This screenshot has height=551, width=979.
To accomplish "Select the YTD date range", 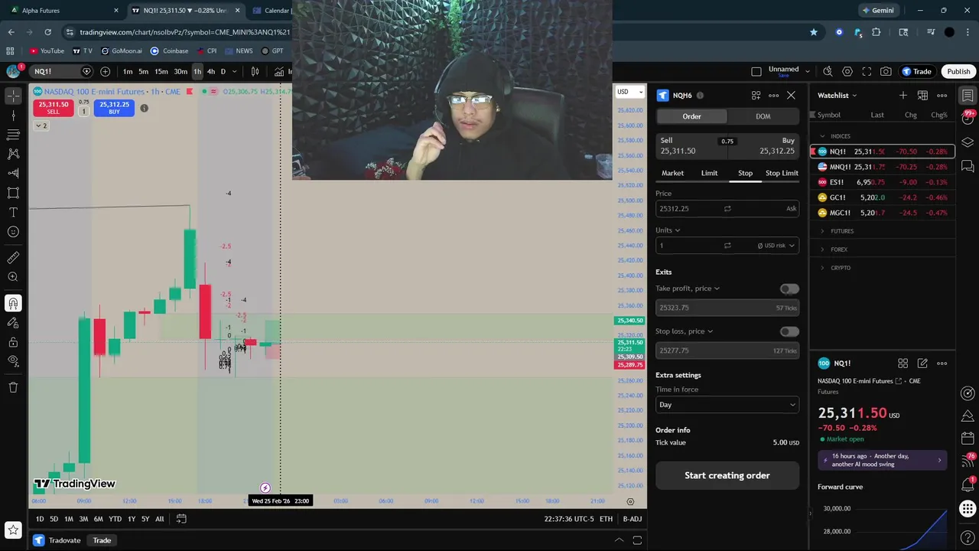I will coord(115,519).
